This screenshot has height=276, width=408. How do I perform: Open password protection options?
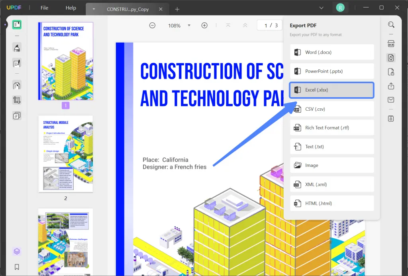(x=391, y=72)
